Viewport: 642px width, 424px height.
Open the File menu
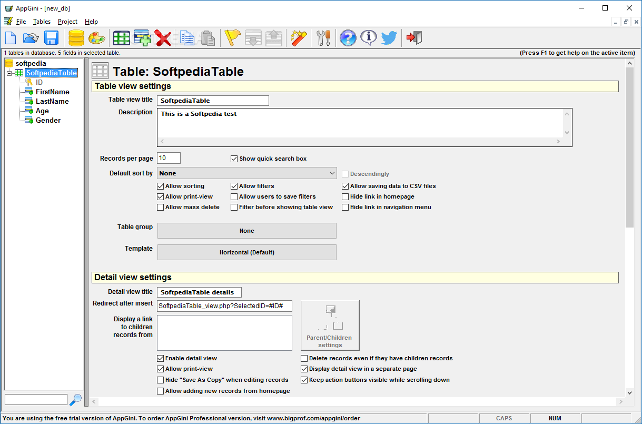click(21, 22)
